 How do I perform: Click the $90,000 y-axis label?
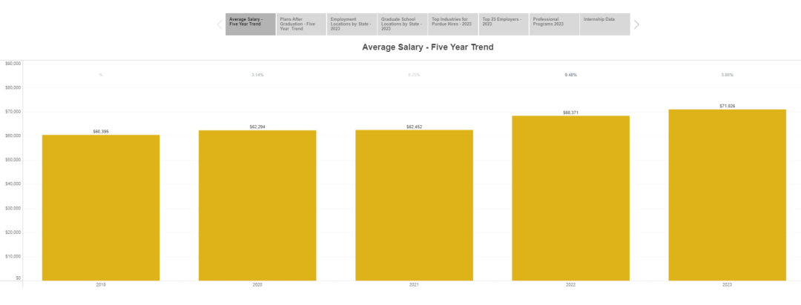coord(13,63)
